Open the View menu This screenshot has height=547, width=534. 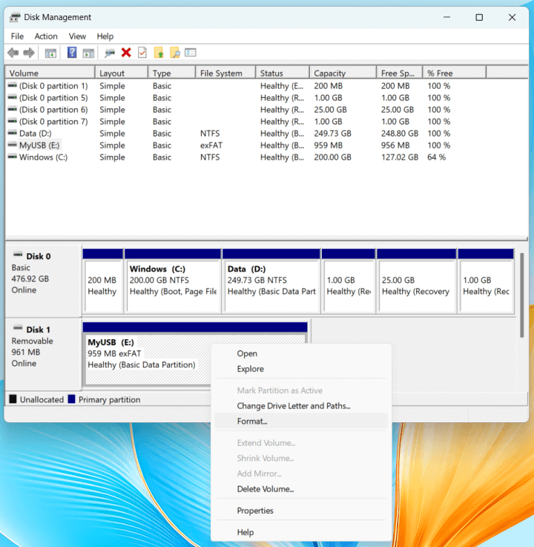(77, 36)
